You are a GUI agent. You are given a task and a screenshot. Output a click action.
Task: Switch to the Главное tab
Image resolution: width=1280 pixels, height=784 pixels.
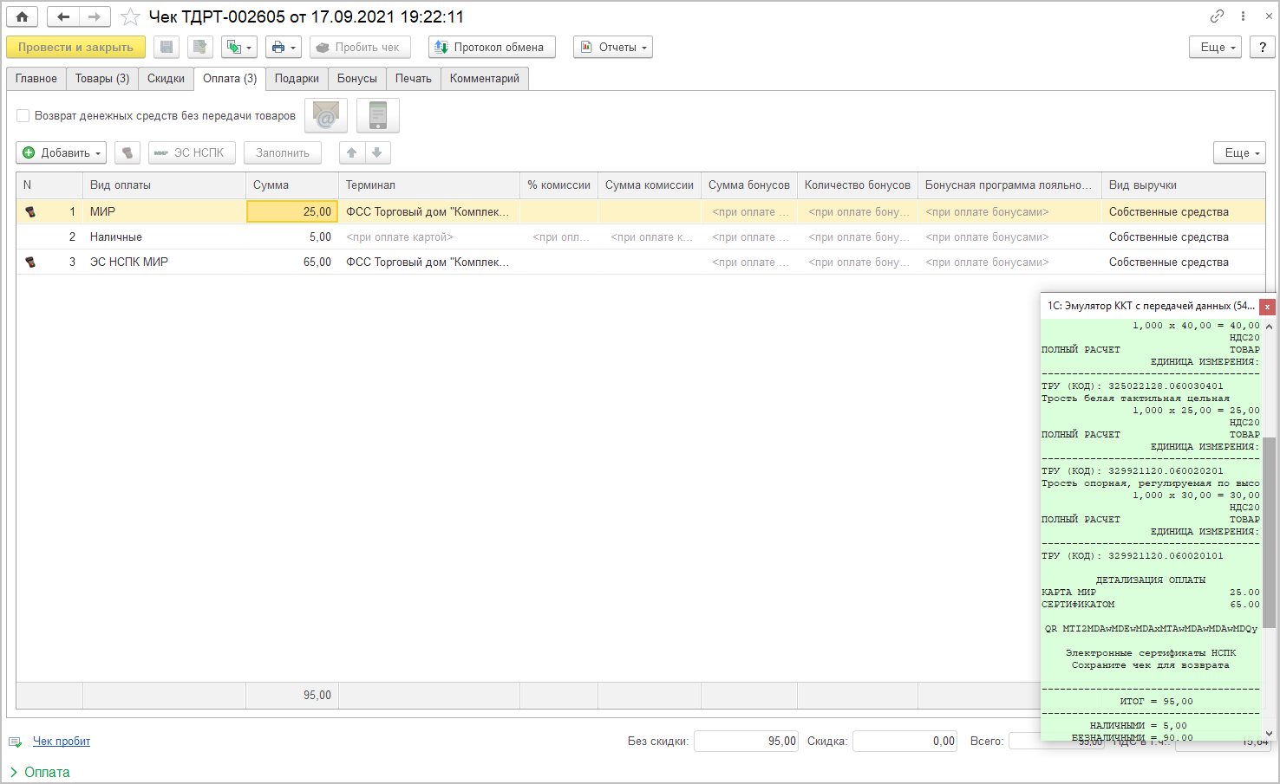pos(36,79)
